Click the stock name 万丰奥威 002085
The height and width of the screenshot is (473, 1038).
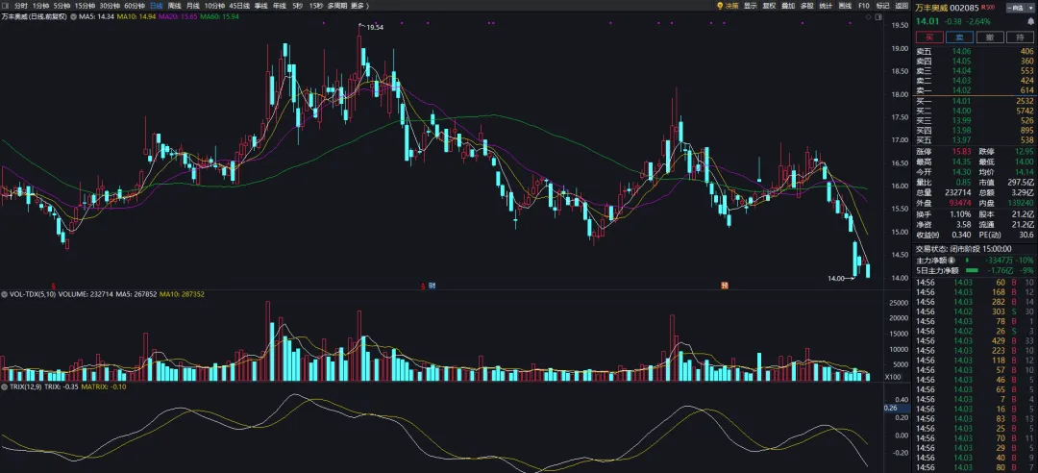coord(948,8)
